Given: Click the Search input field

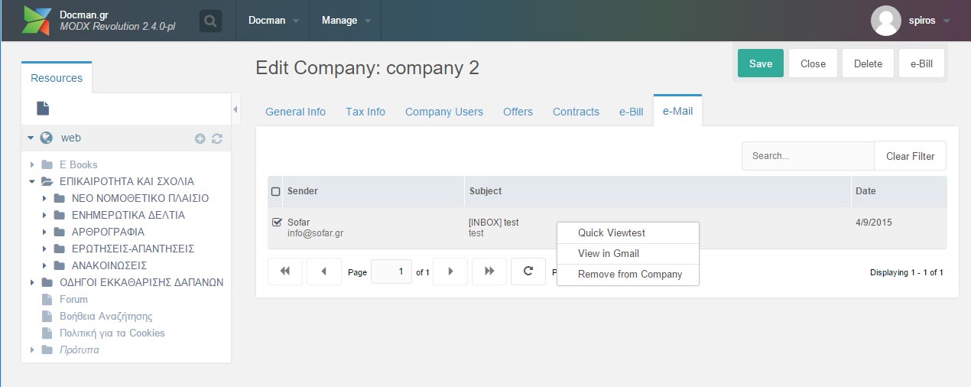Looking at the screenshot, I should point(808,156).
